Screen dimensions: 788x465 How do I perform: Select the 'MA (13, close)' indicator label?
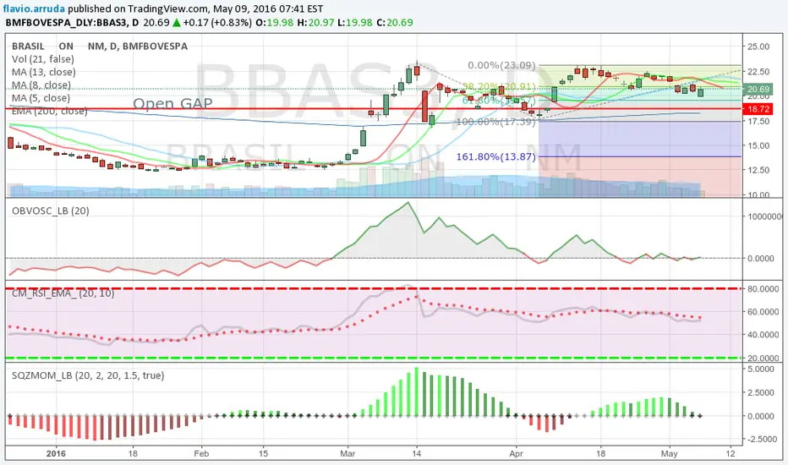(x=44, y=73)
